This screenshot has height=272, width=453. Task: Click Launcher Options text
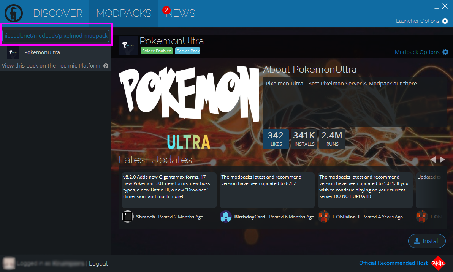417,21
